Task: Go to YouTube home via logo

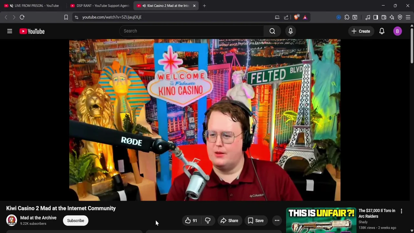Action: tap(32, 31)
